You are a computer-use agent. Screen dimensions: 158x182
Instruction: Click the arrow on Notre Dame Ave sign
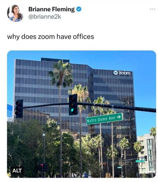[119, 117]
